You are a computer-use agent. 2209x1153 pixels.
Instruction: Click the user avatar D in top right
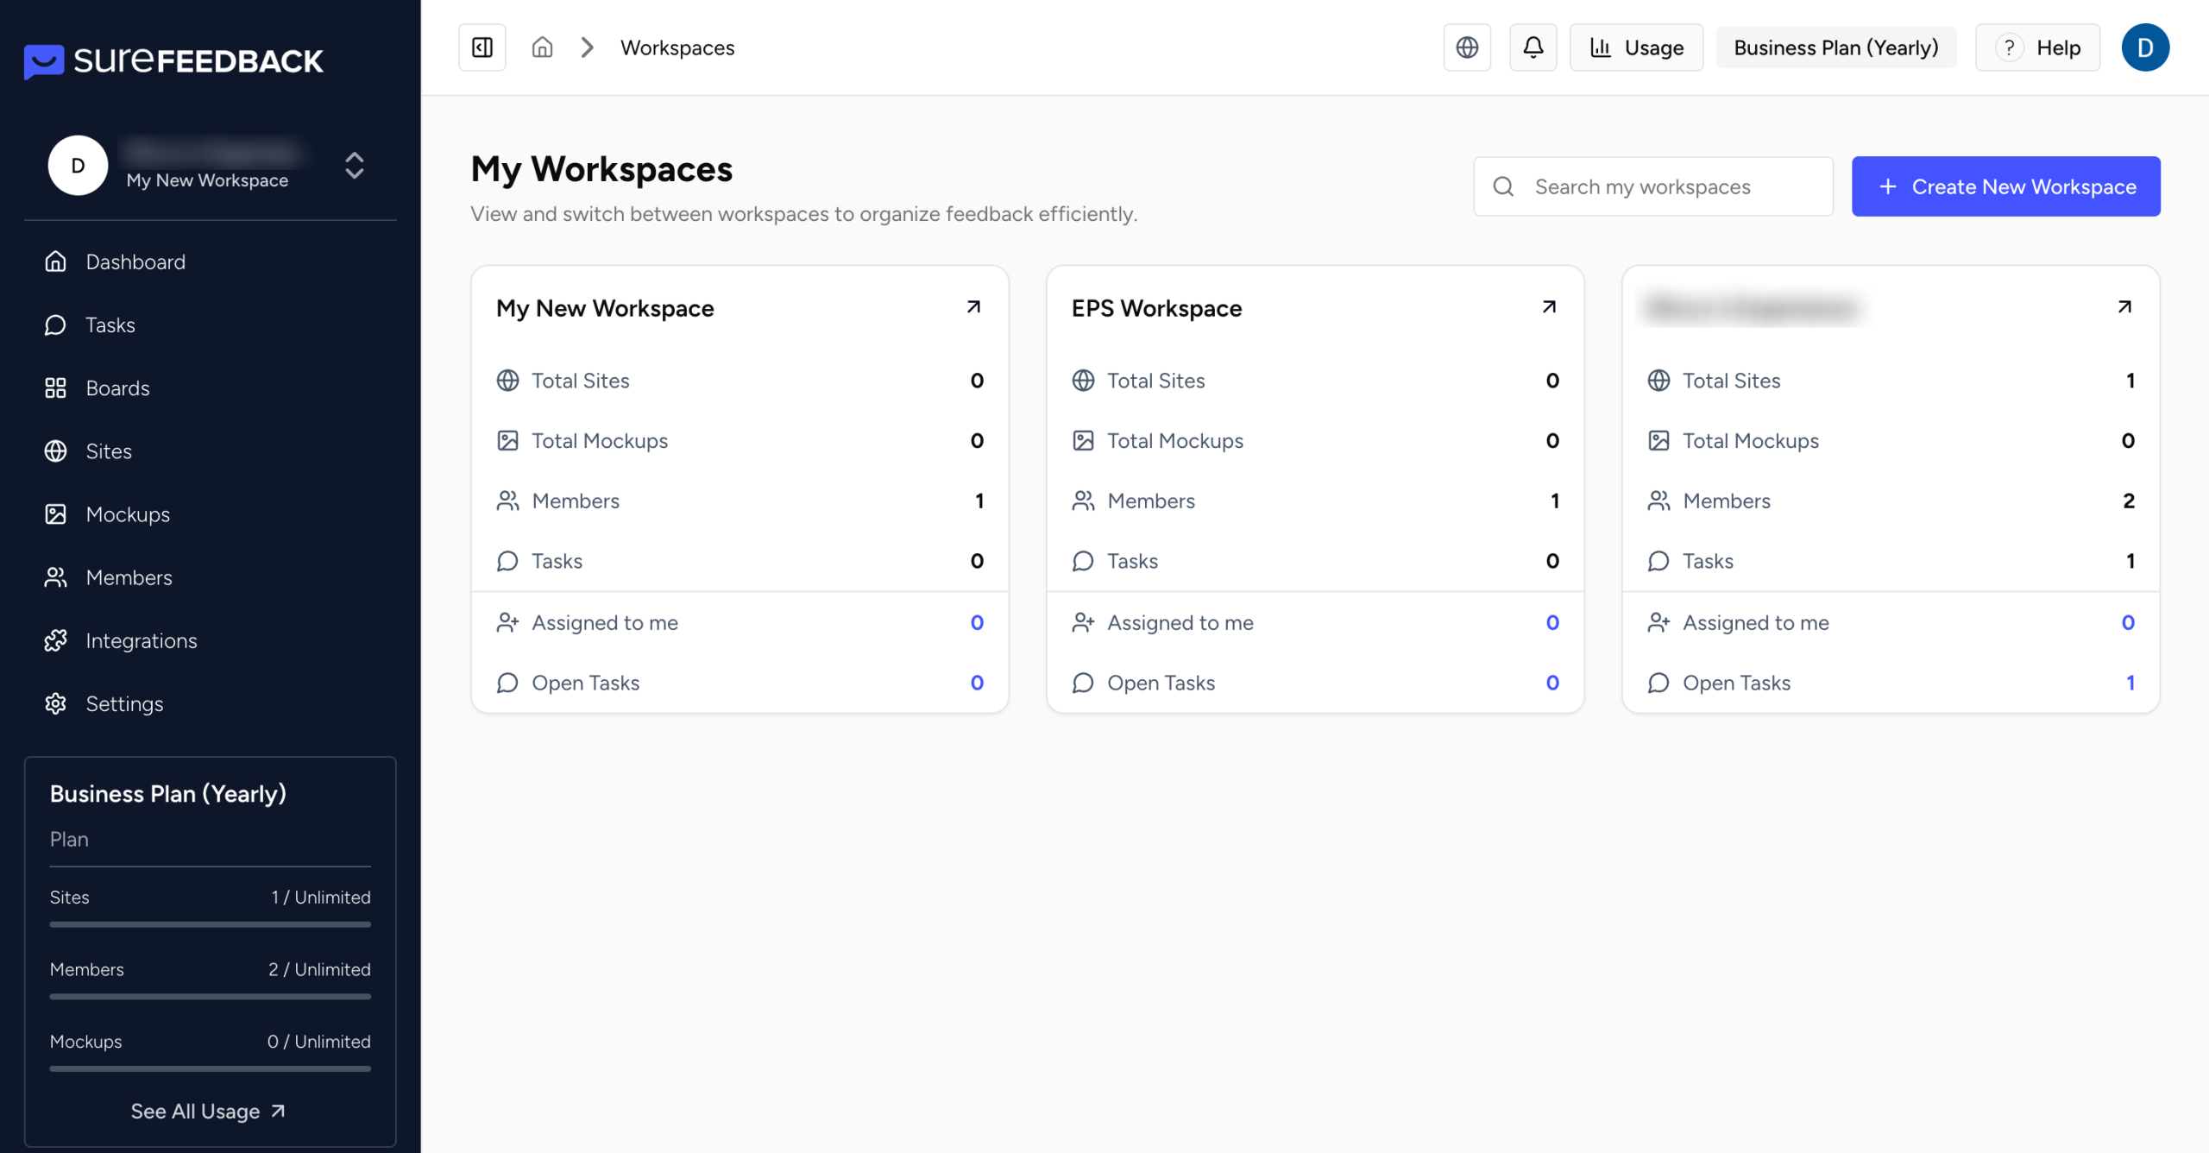(x=2144, y=47)
